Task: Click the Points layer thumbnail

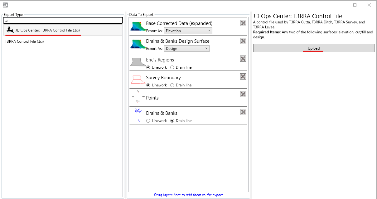Action: [x=138, y=97]
